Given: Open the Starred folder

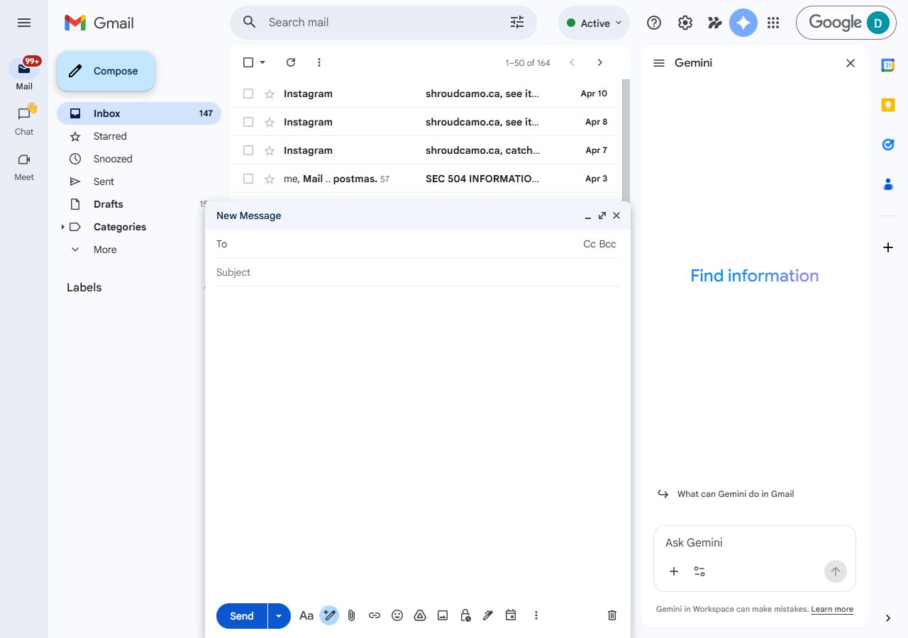Looking at the screenshot, I should point(110,136).
